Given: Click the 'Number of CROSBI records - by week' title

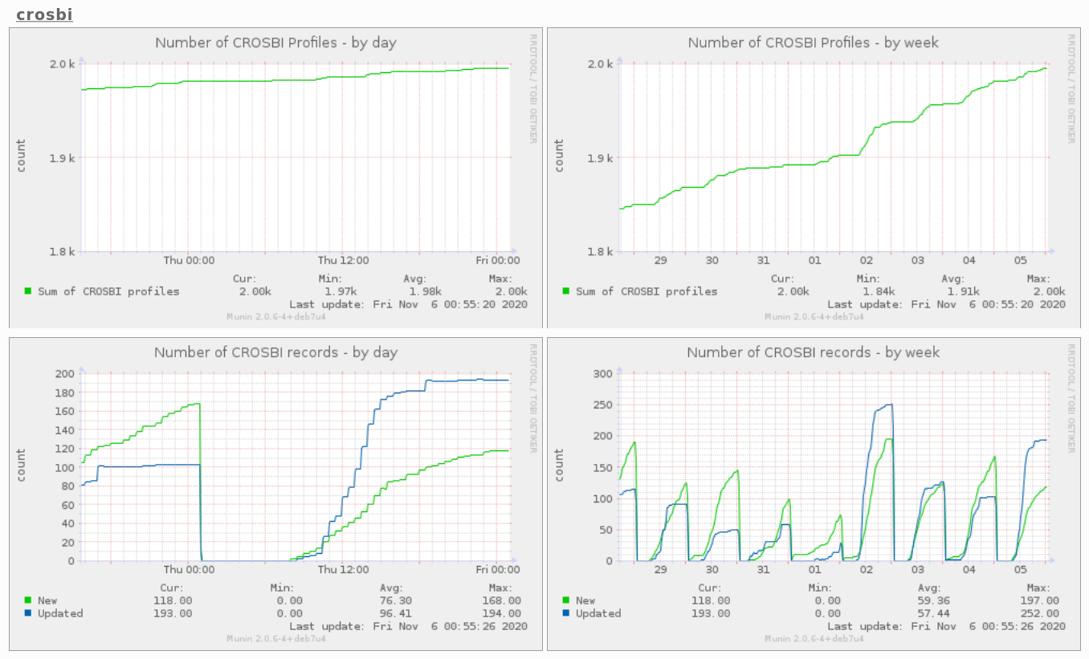Looking at the screenshot, I should 813,352.
